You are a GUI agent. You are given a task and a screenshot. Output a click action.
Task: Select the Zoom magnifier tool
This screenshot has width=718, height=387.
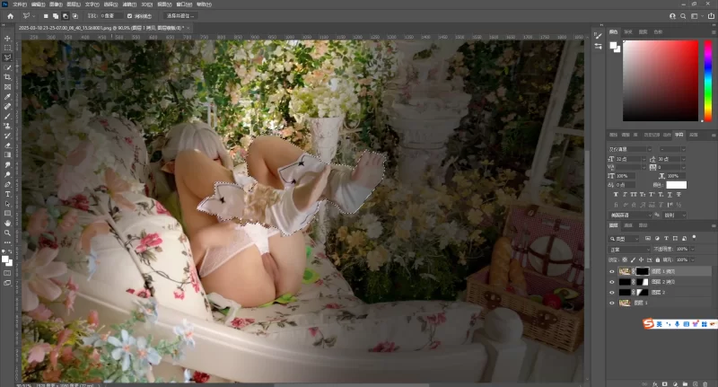7,232
